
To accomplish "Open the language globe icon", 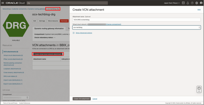I will pos(197,3).
